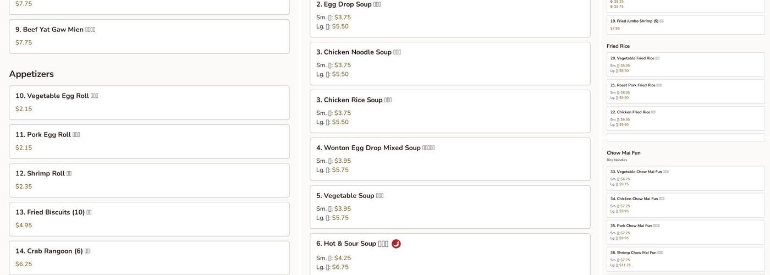Select Shrimp Chow Mai Fun item
This screenshot has height=275, width=770.
point(685,259)
